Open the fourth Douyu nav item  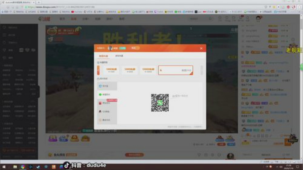[98, 19]
